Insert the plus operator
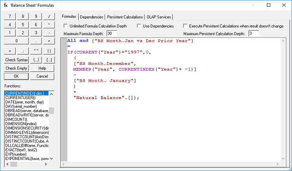The width and height of the screenshot is (292, 171). coord(49,41)
